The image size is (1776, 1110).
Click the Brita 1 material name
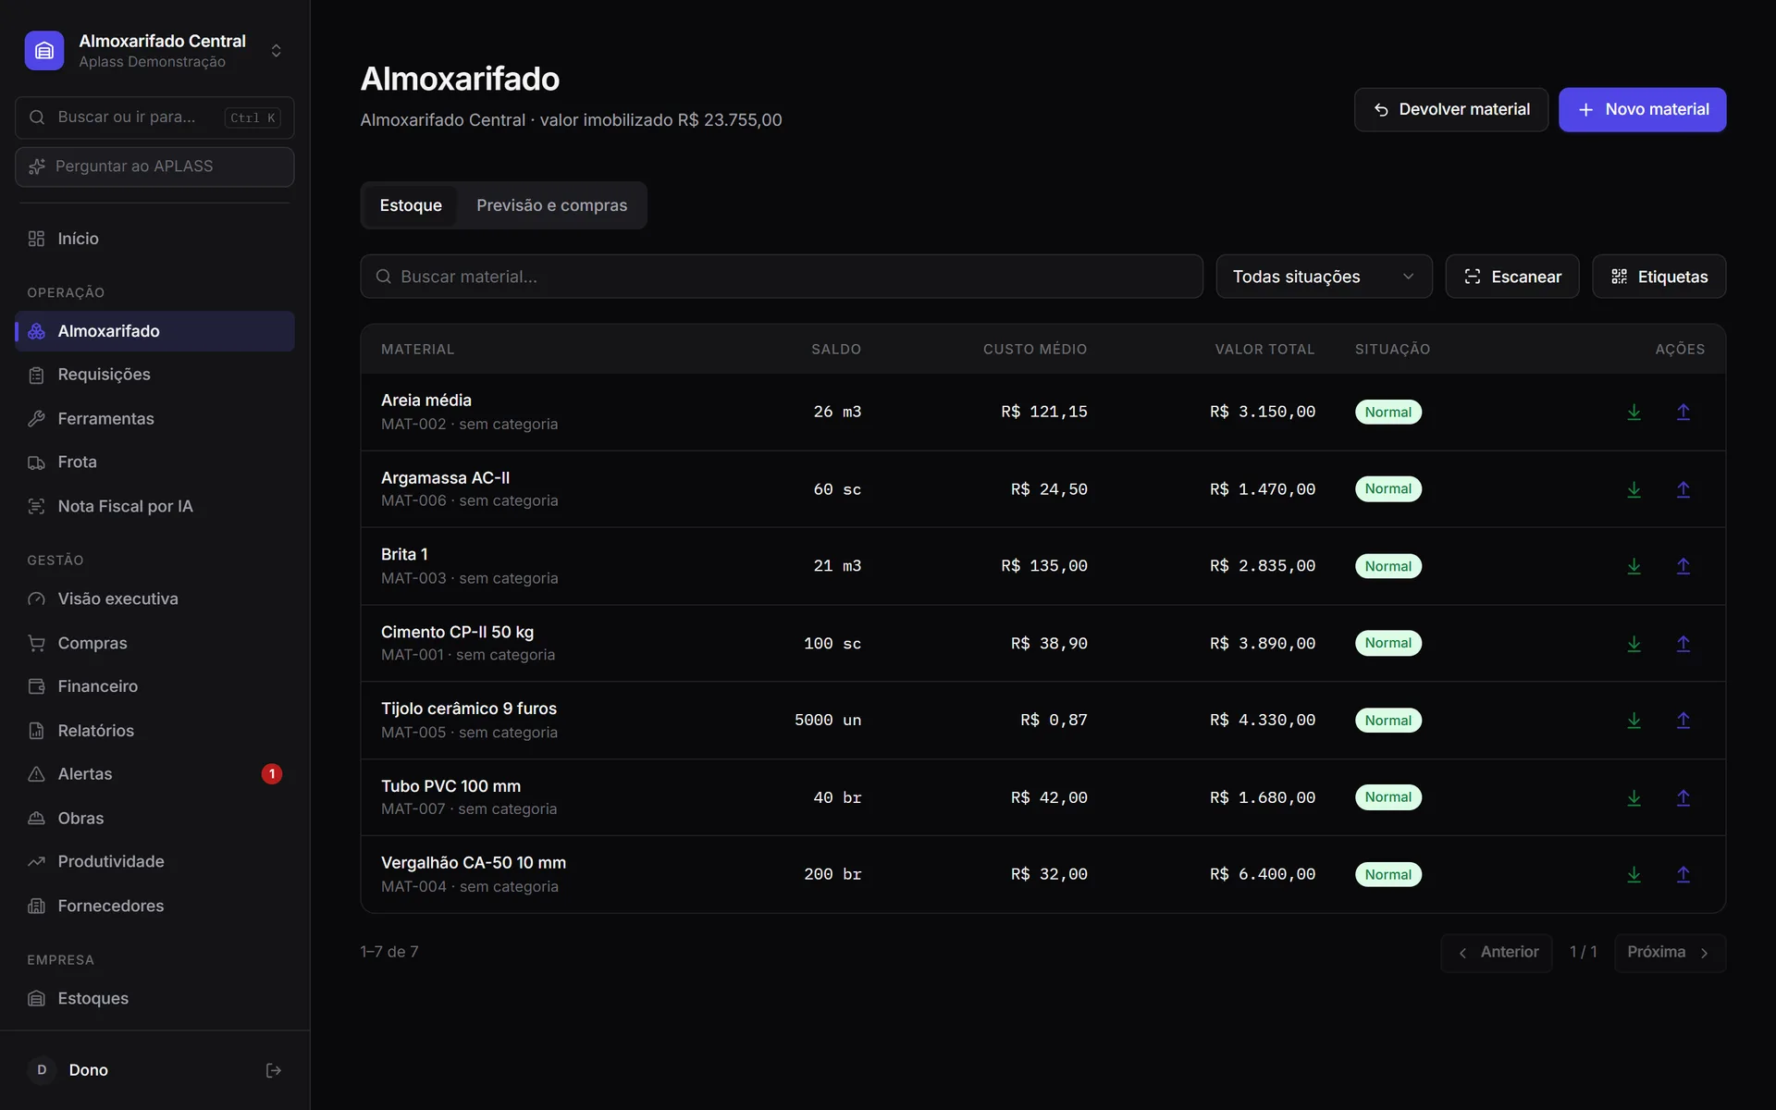click(404, 555)
